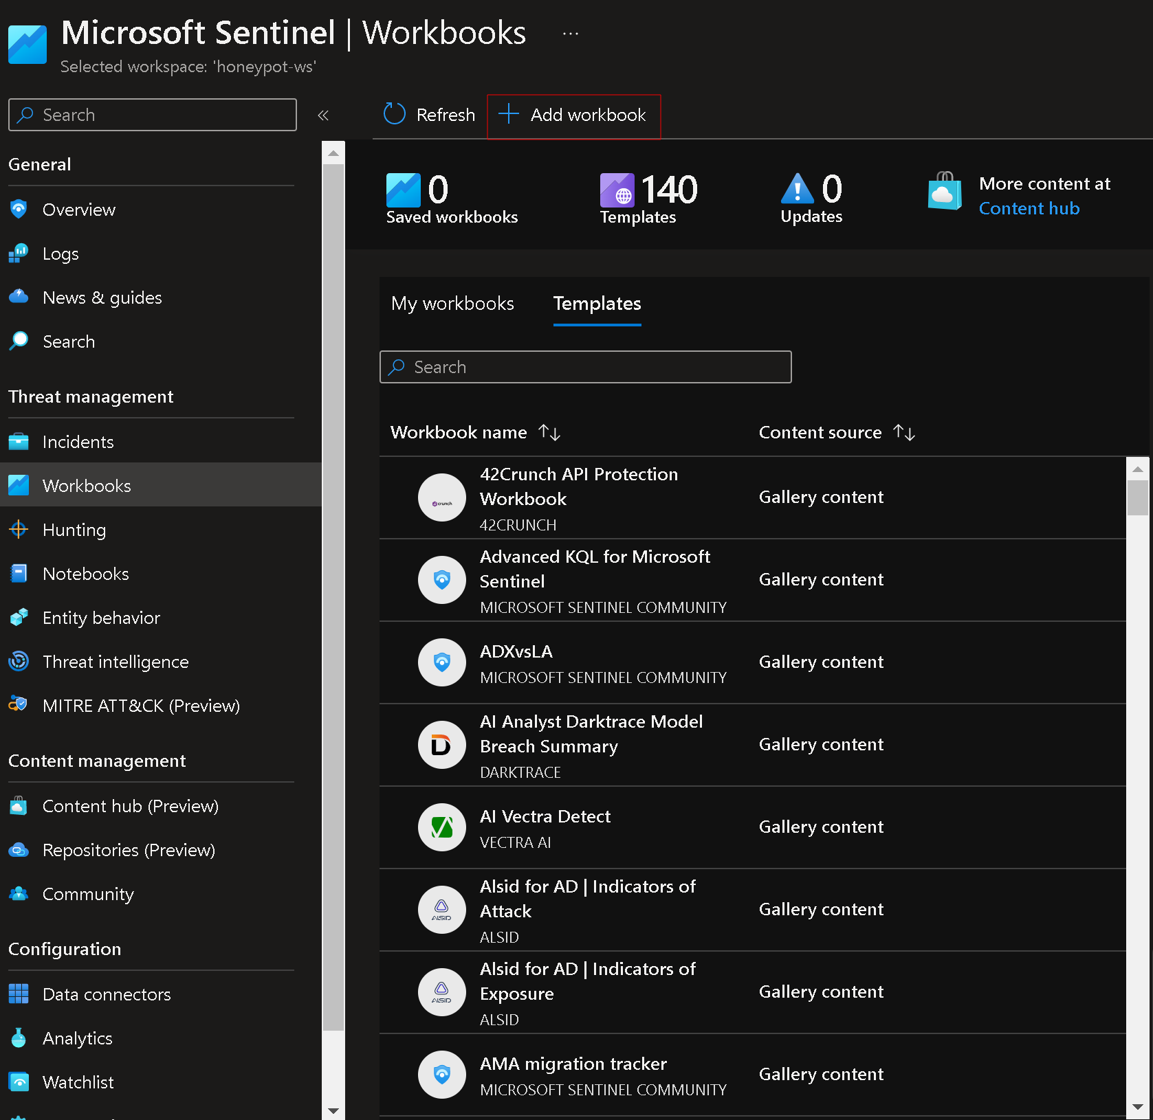Viewport: 1153px width, 1120px height.
Task: Click the Hunting crosshair icon
Action: tap(19, 530)
